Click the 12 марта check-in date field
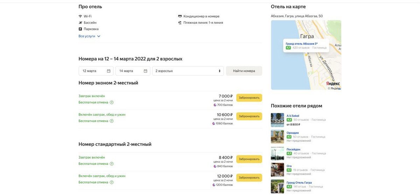 (x=96, y=71)
